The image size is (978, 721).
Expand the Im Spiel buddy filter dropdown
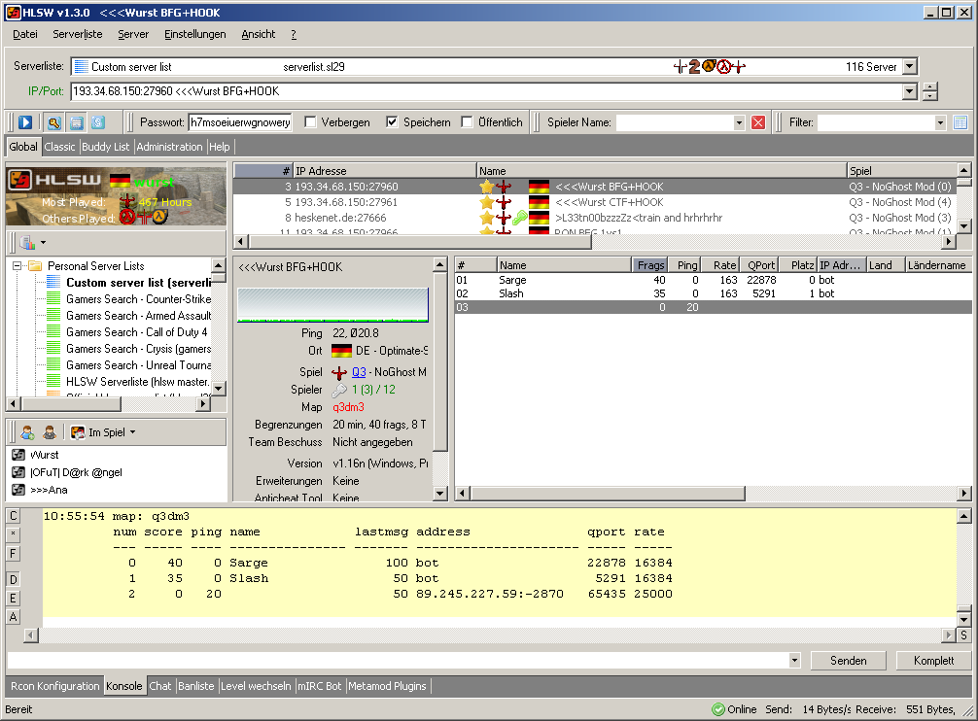(132, 432)
